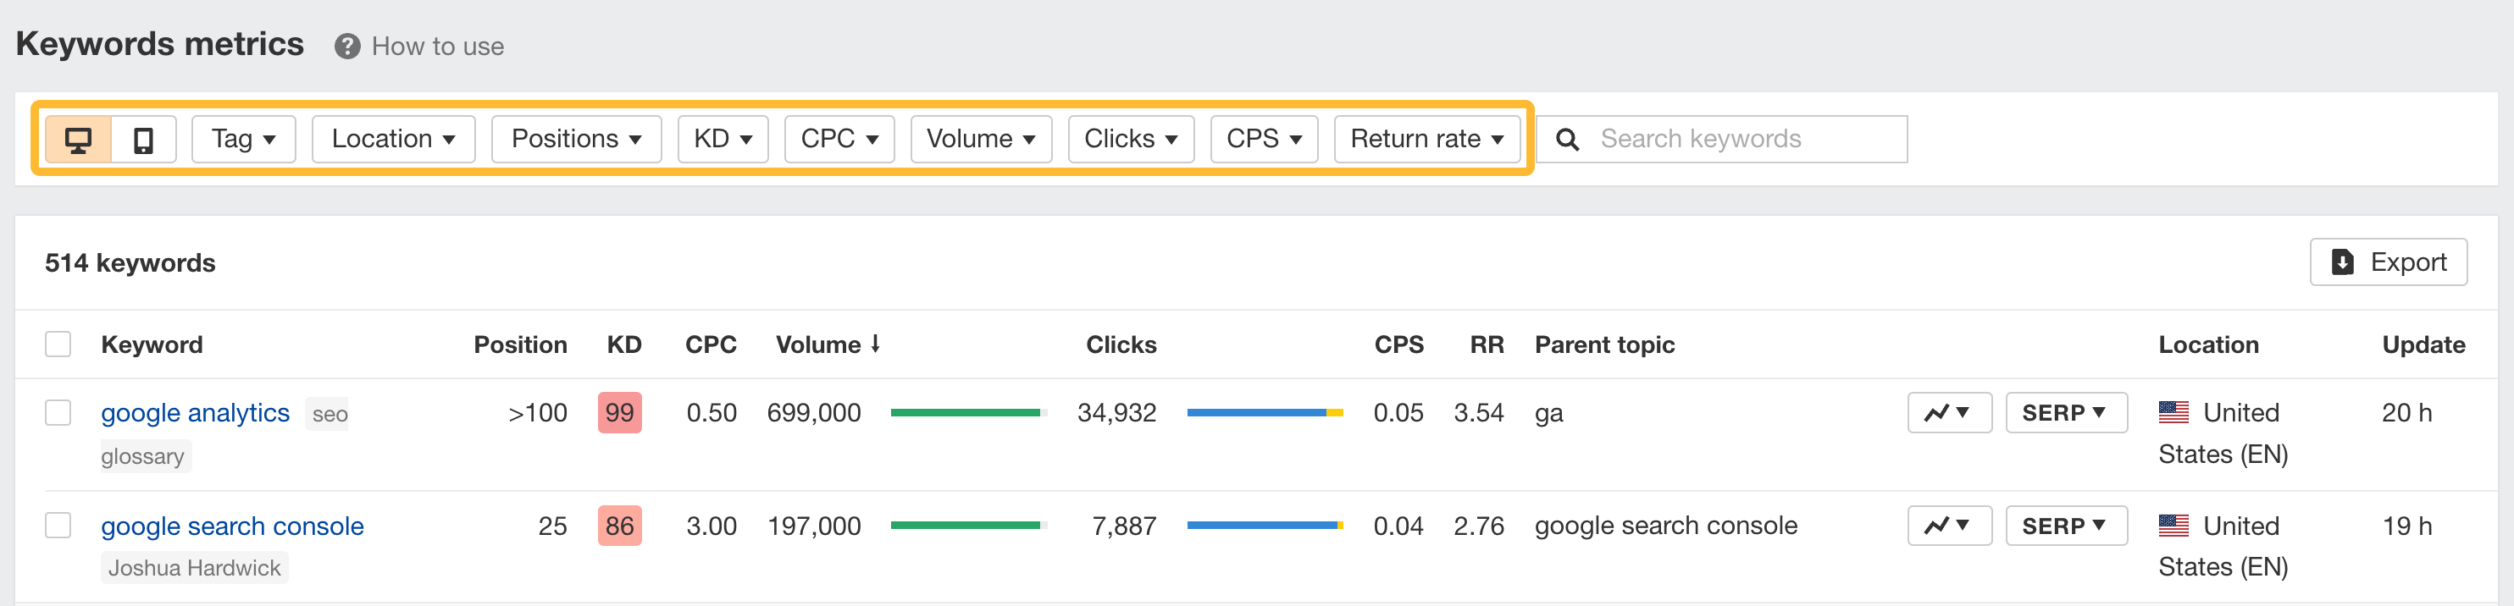
Task: Click the parent topic 'ga'
Action: (x=1548, y=414)
